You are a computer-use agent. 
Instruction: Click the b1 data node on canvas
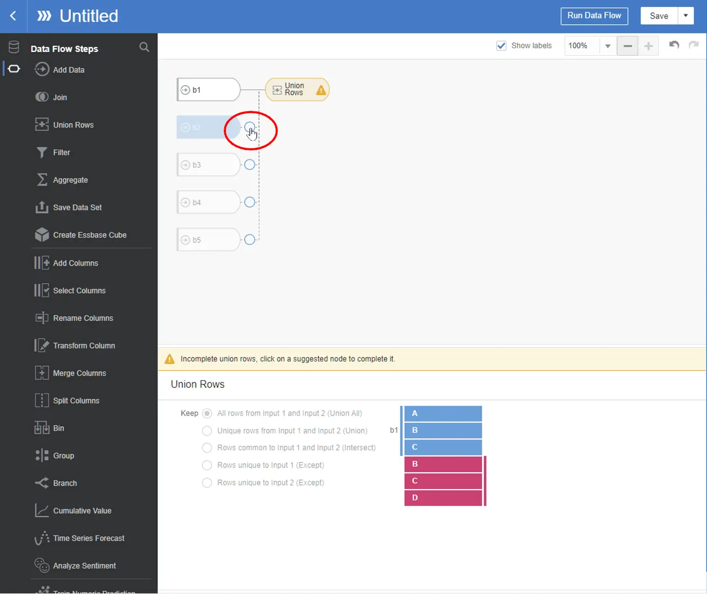pos(209,90)
